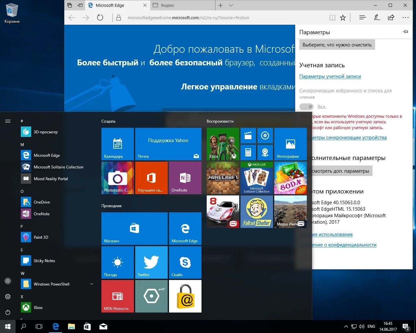Open MSN Новости tile
Image resolution: width=416 pixels, height=333 pixels.
118,296
